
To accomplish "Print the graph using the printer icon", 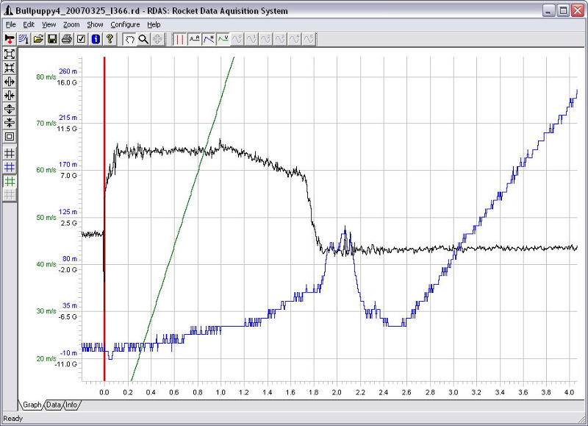I will click(67, 39).
